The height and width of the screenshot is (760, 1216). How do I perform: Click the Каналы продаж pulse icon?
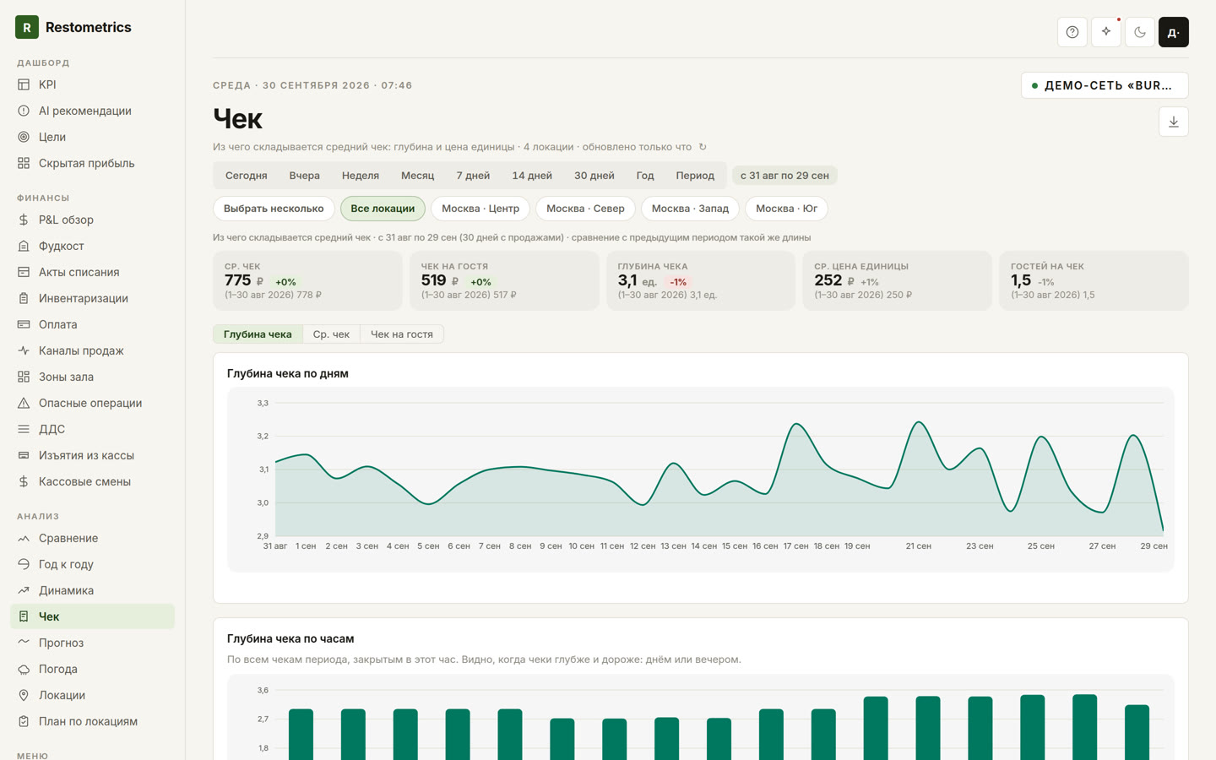pos(24,350)
